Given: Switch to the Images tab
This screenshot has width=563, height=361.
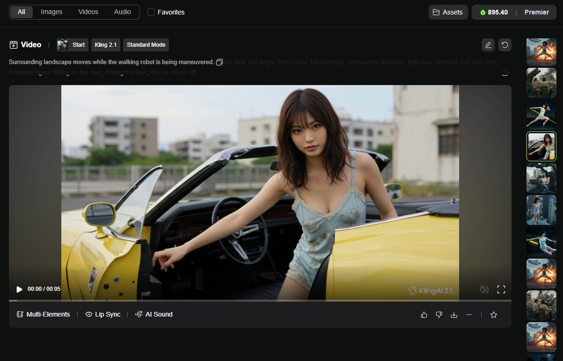Looking at the screenshot, I should point(52,12).
